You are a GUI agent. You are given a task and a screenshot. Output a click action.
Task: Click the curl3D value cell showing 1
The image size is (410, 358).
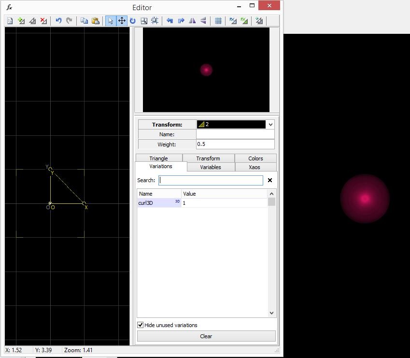coord(225,203)
